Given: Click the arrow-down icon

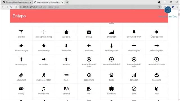Looking at the screenshot, I should point(66,46).
